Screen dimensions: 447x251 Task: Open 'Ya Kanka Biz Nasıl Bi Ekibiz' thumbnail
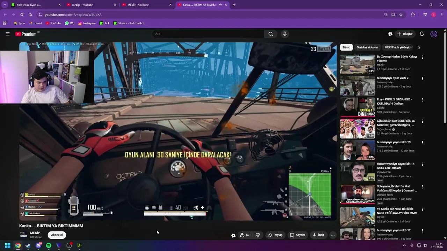358,216
